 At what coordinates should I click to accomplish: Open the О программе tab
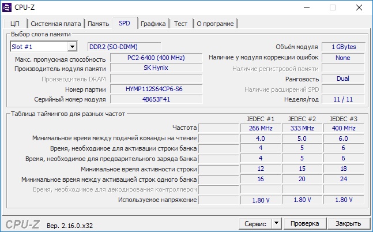(215, 24)
